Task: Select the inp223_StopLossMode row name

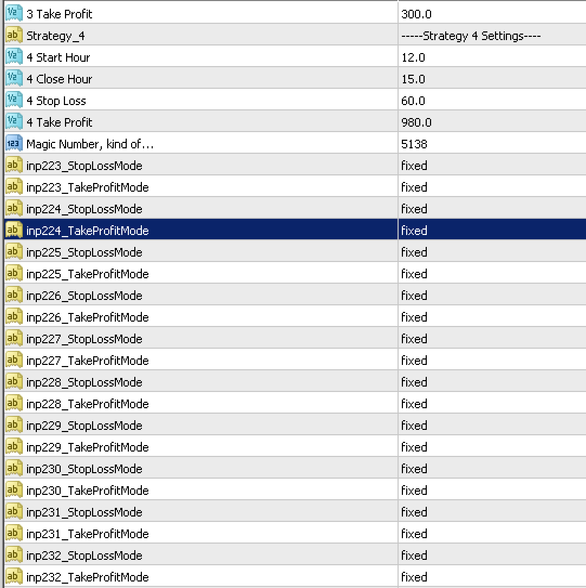Action: (x=84, y=166)
